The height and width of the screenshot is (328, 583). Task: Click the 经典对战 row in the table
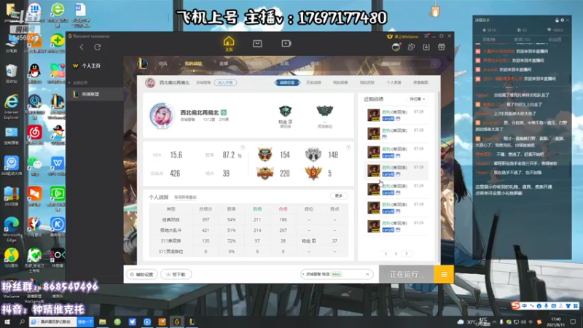click(x=249, y=220)
